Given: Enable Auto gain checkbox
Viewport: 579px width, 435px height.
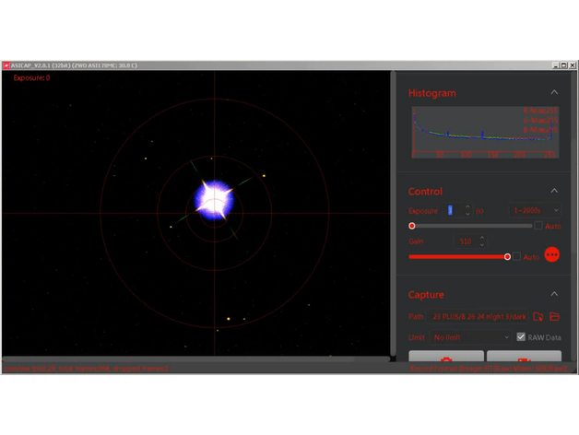Looking at the screenshot, I should tap(517, 257).
